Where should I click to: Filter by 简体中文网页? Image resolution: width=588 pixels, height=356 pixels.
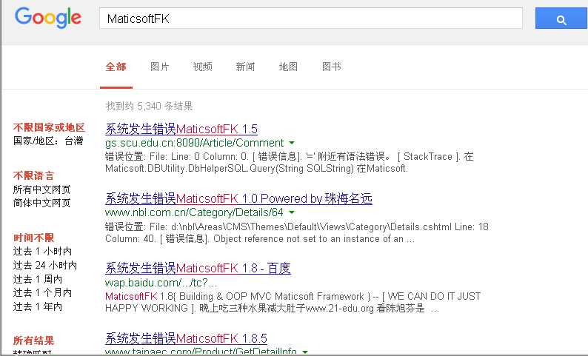coord(41,203)
